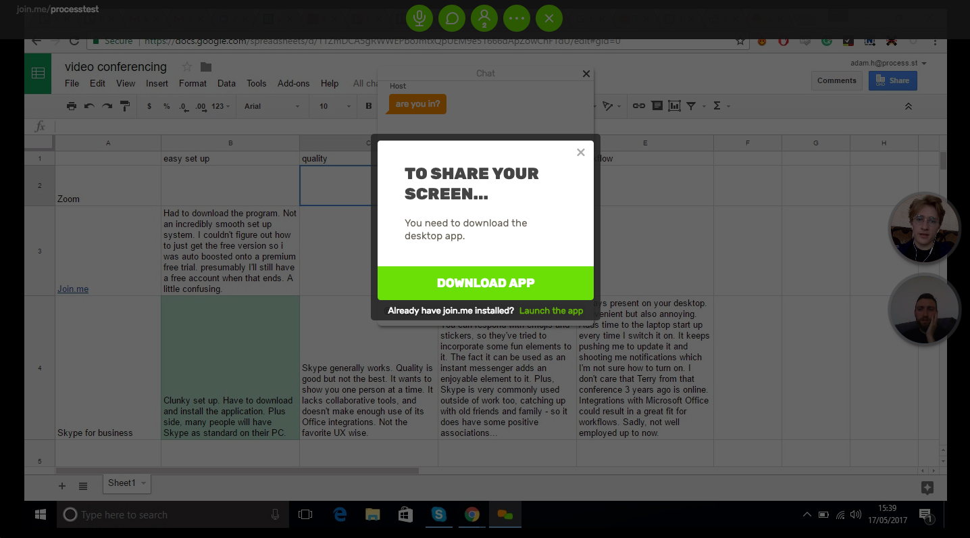Open the 123 more formats dropdown
970x538 pixels.
tap(221, 106)
